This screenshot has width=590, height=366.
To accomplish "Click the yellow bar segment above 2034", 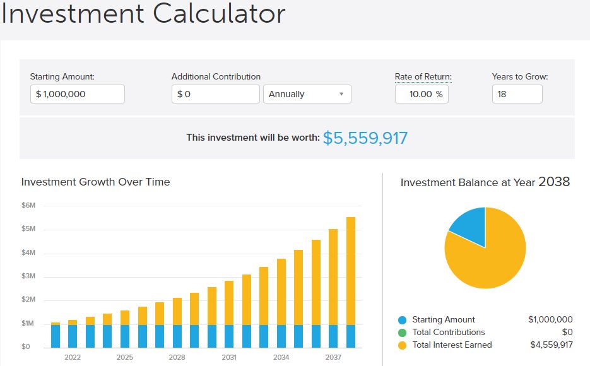I will [281, 292].
